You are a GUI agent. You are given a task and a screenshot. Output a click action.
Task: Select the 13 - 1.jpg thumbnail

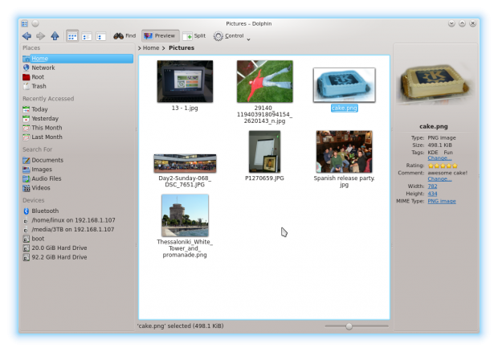click(x=185, y=81)
